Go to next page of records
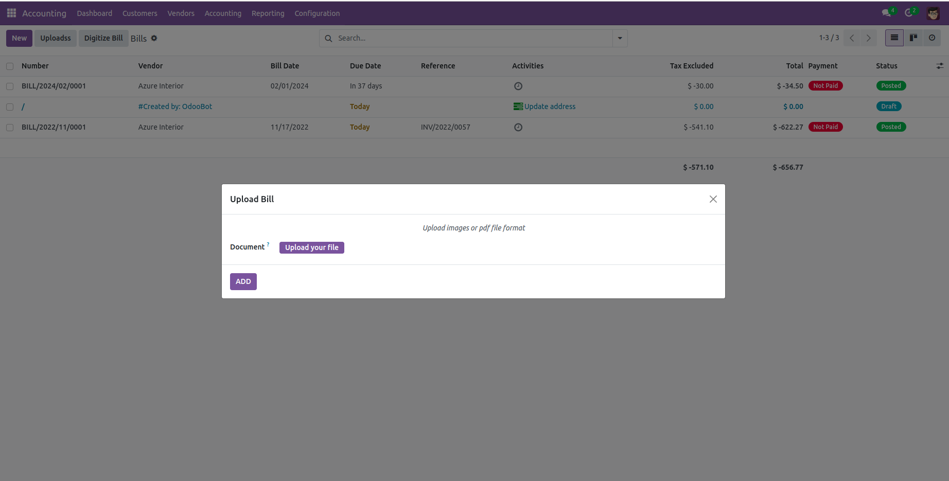Image resolution: width=949 pixels, height=481 pixels. tap(869, 38)
